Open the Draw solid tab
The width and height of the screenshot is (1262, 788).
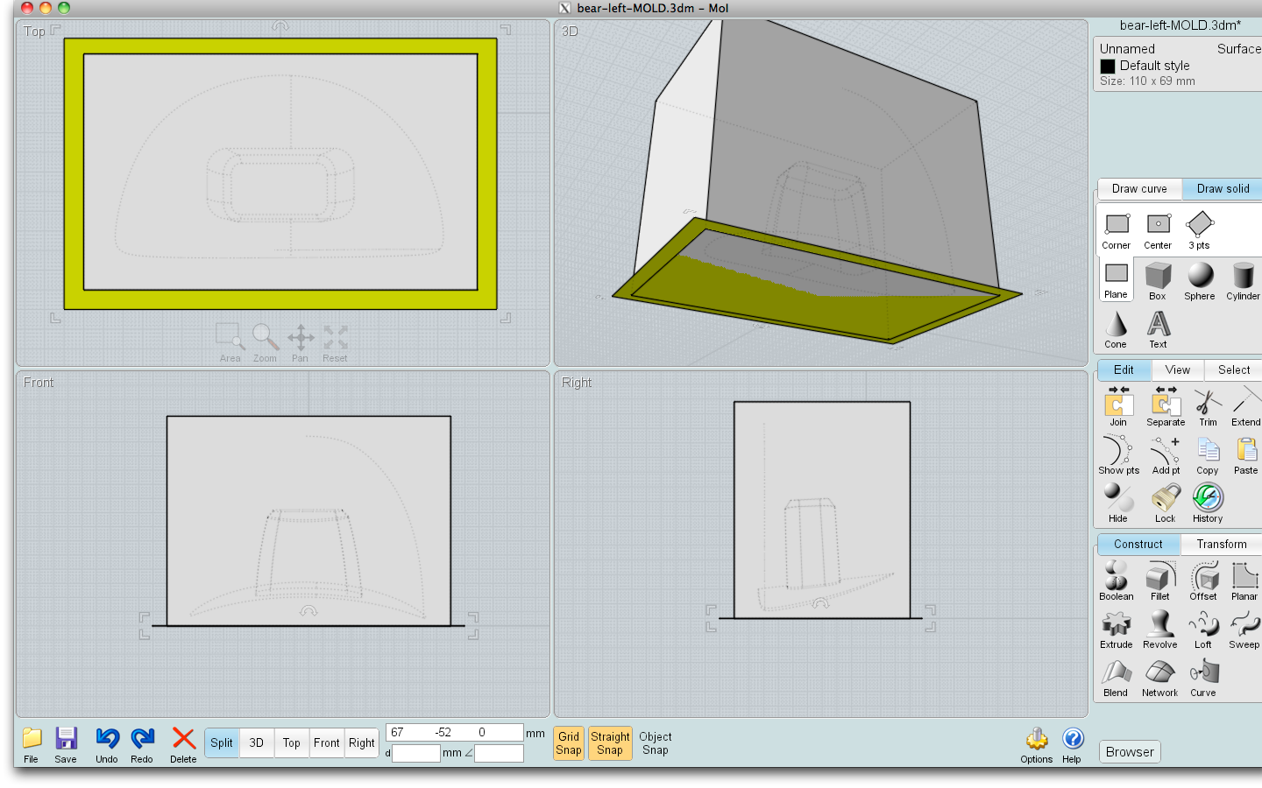[1223, 189]
